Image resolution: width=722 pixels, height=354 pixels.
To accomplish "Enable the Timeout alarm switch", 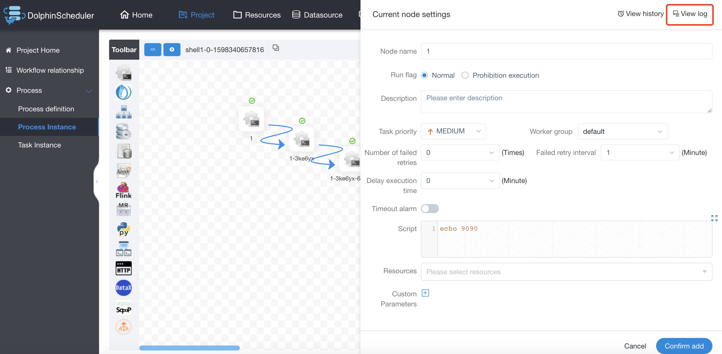I will 429,209.
